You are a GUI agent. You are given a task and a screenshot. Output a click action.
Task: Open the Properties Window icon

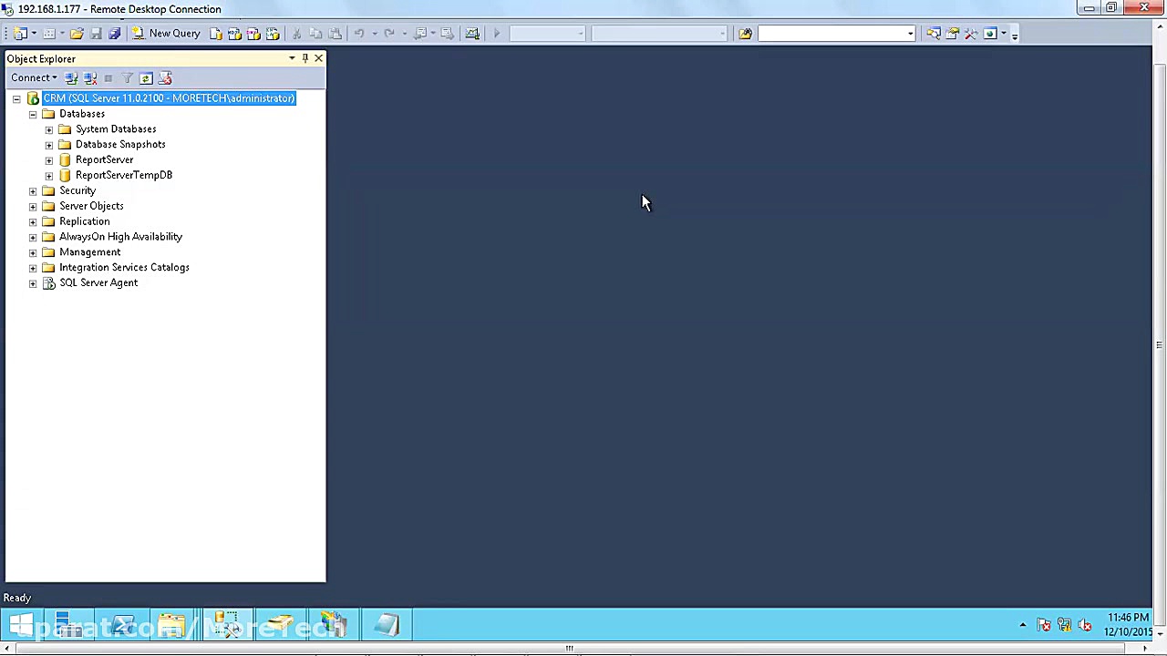[952, 34]
